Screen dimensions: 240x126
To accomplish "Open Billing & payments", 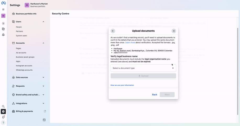I will [24, 111].
